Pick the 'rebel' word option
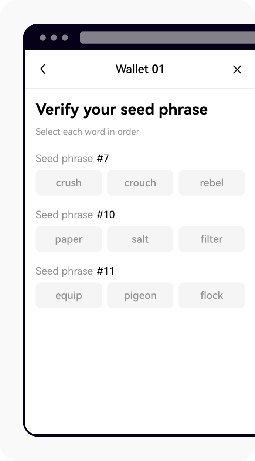Viewport: 255px width, 461px height. click(x=211, y=183)
